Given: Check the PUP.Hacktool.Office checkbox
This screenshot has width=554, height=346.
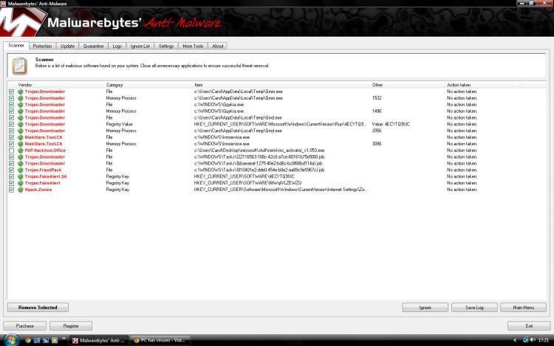Looking at the screenshot, I should [11, 150].
